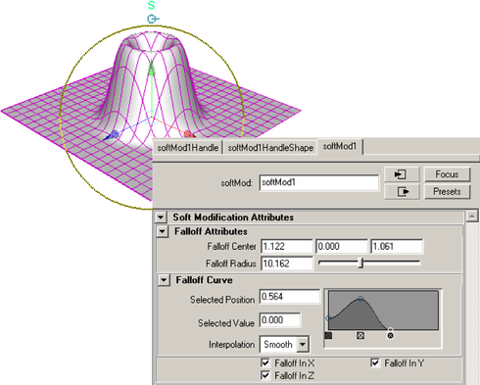480x385 pixels.
Task: Click the softMod S handle icon
Action: click(151, 5)
